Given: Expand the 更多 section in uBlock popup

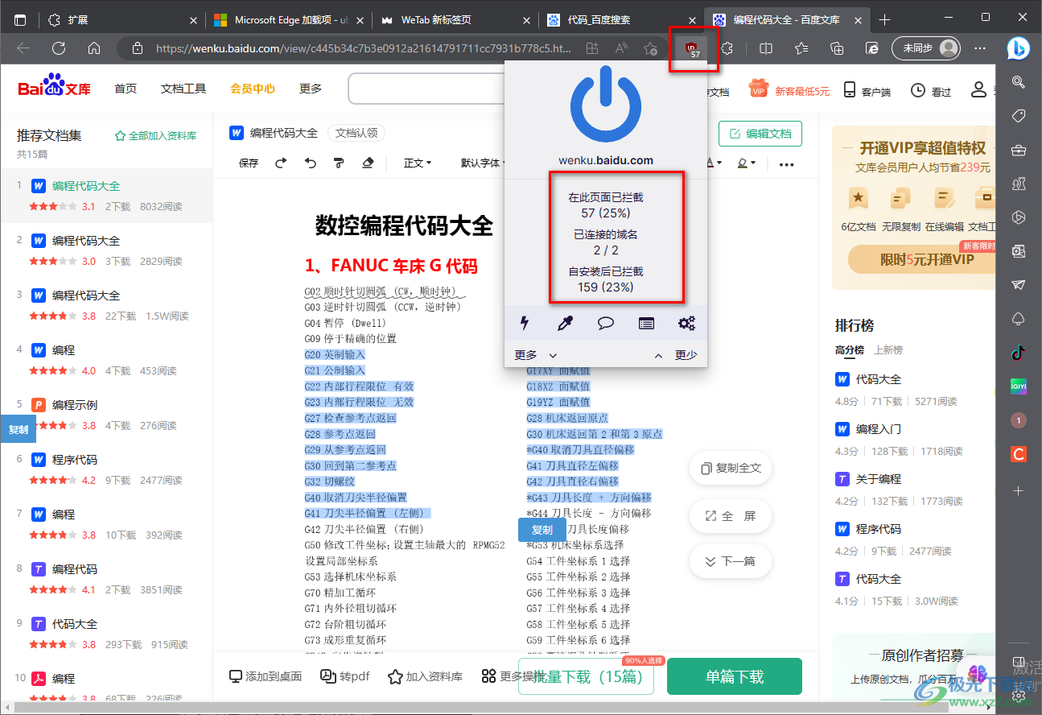Looking at the screenshot, I should coord(536,355).
